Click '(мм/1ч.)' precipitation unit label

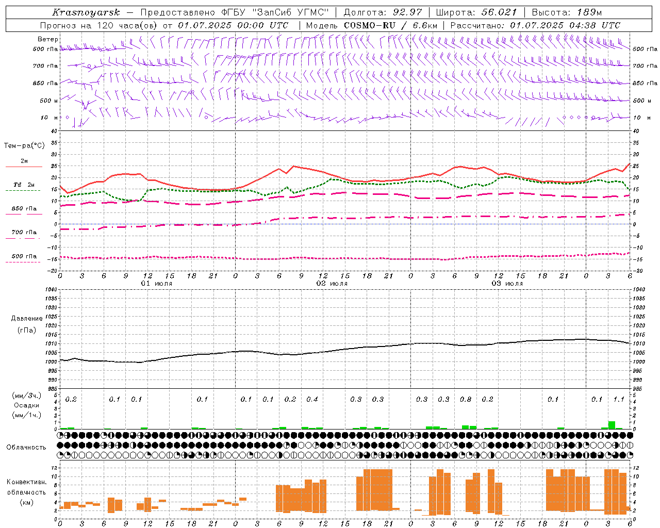coord(27,415)
